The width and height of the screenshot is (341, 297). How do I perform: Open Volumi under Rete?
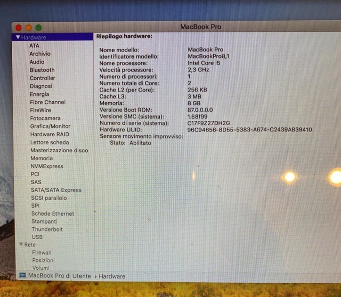40,268
